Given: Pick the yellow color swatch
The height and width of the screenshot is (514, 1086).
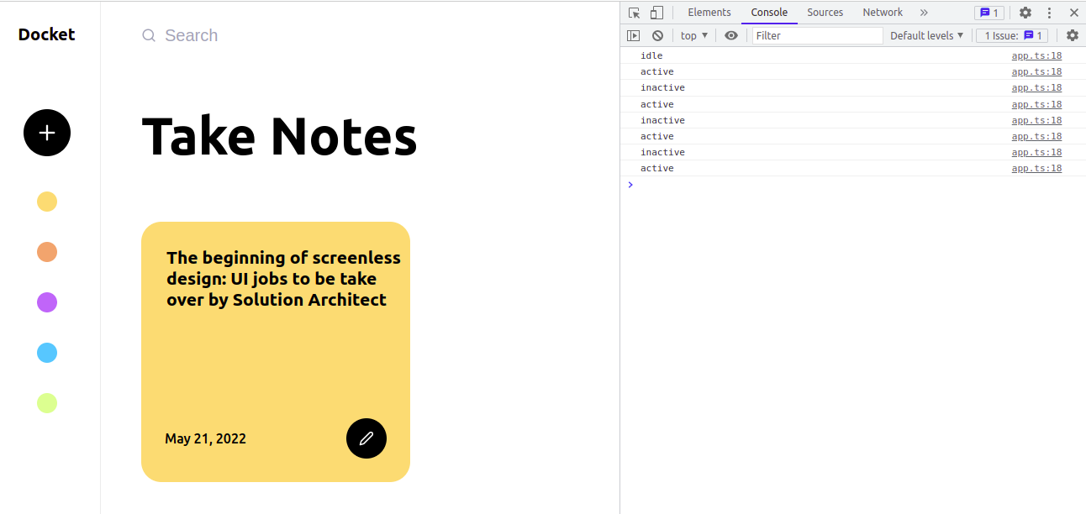Looking at the screenshot, I should tap(47, 202).
